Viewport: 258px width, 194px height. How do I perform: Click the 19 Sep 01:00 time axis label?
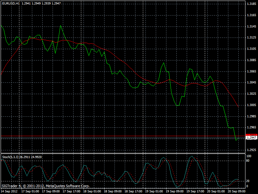tap(154, 191)
